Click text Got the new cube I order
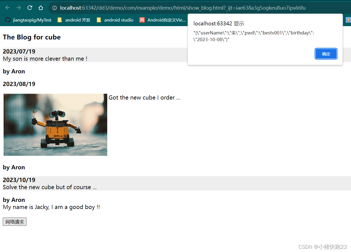This screenshot has width=351, height=252. click(144, 98)
